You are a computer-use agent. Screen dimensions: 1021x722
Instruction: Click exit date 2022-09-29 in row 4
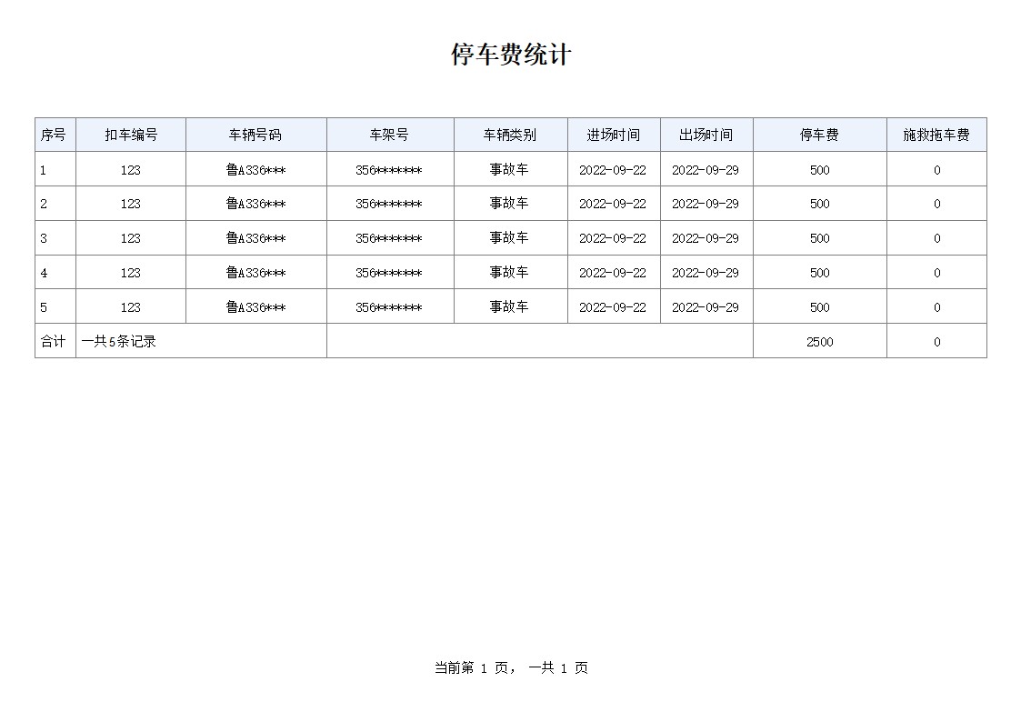click(x=706, y=274)
